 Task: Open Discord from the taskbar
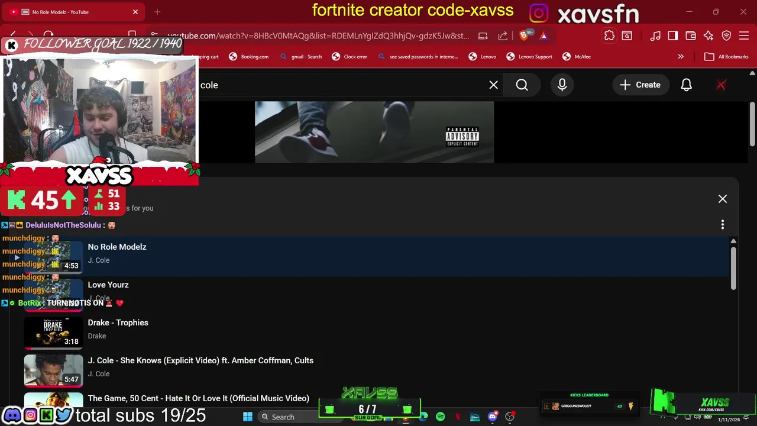(492, 417)
